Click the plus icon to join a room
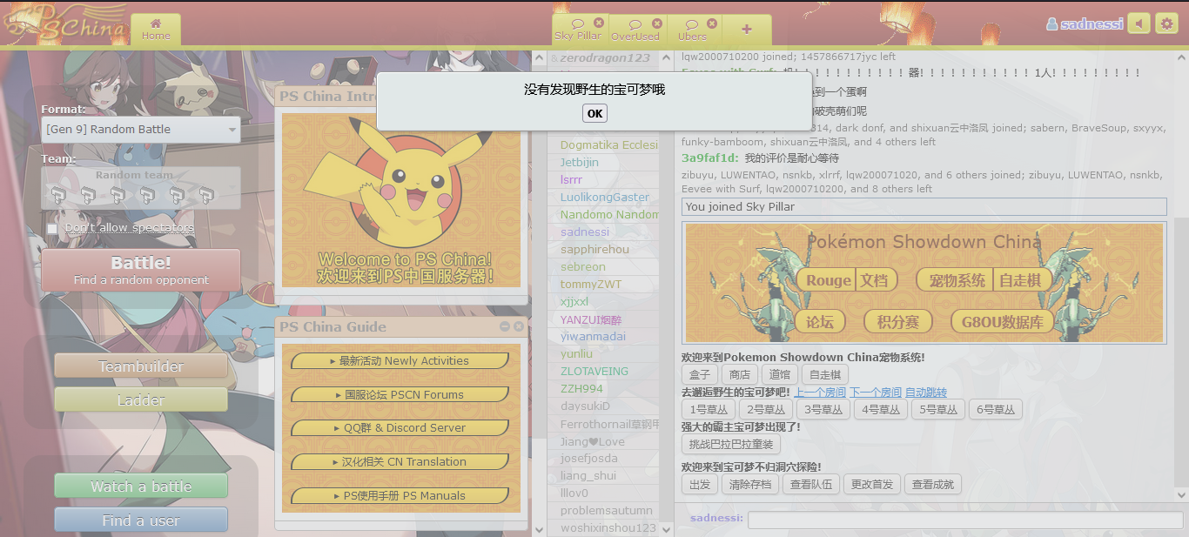Screen dimensions: 1189x537 pos(746,29)
